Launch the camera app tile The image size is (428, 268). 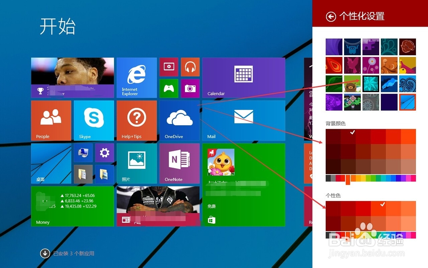[190, 88]
